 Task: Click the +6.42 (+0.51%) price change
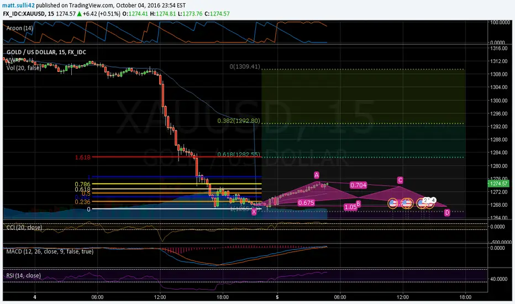coord(101,14)
